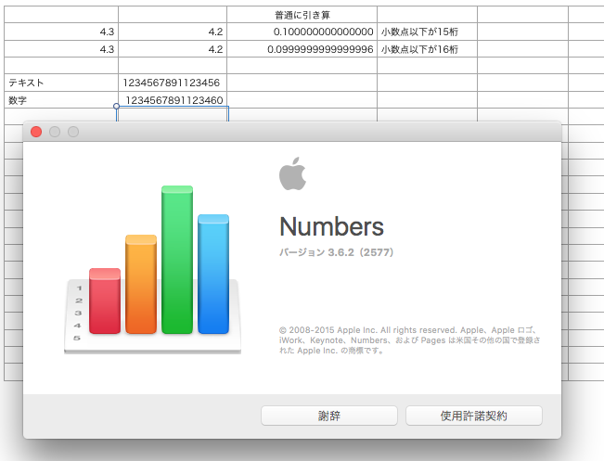Select cell containing 0.0999999999999996

[302, 49]
